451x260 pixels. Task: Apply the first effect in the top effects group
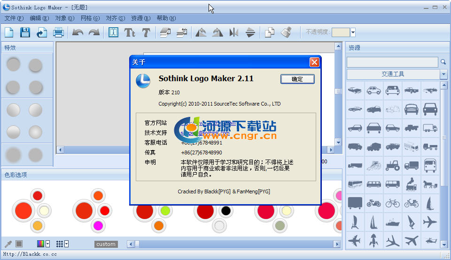13,64
